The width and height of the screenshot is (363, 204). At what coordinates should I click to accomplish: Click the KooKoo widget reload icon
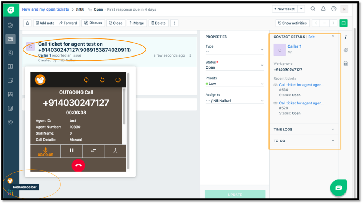[x=86, y=80]
